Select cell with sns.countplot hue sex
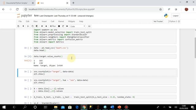 point(104,81)
